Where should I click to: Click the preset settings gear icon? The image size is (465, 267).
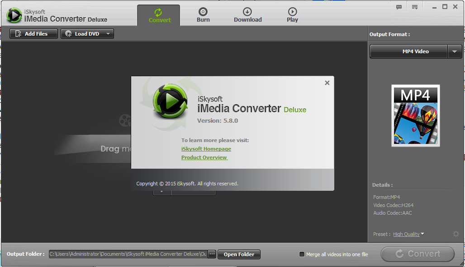pyautogui.click(x=456, y=234)
